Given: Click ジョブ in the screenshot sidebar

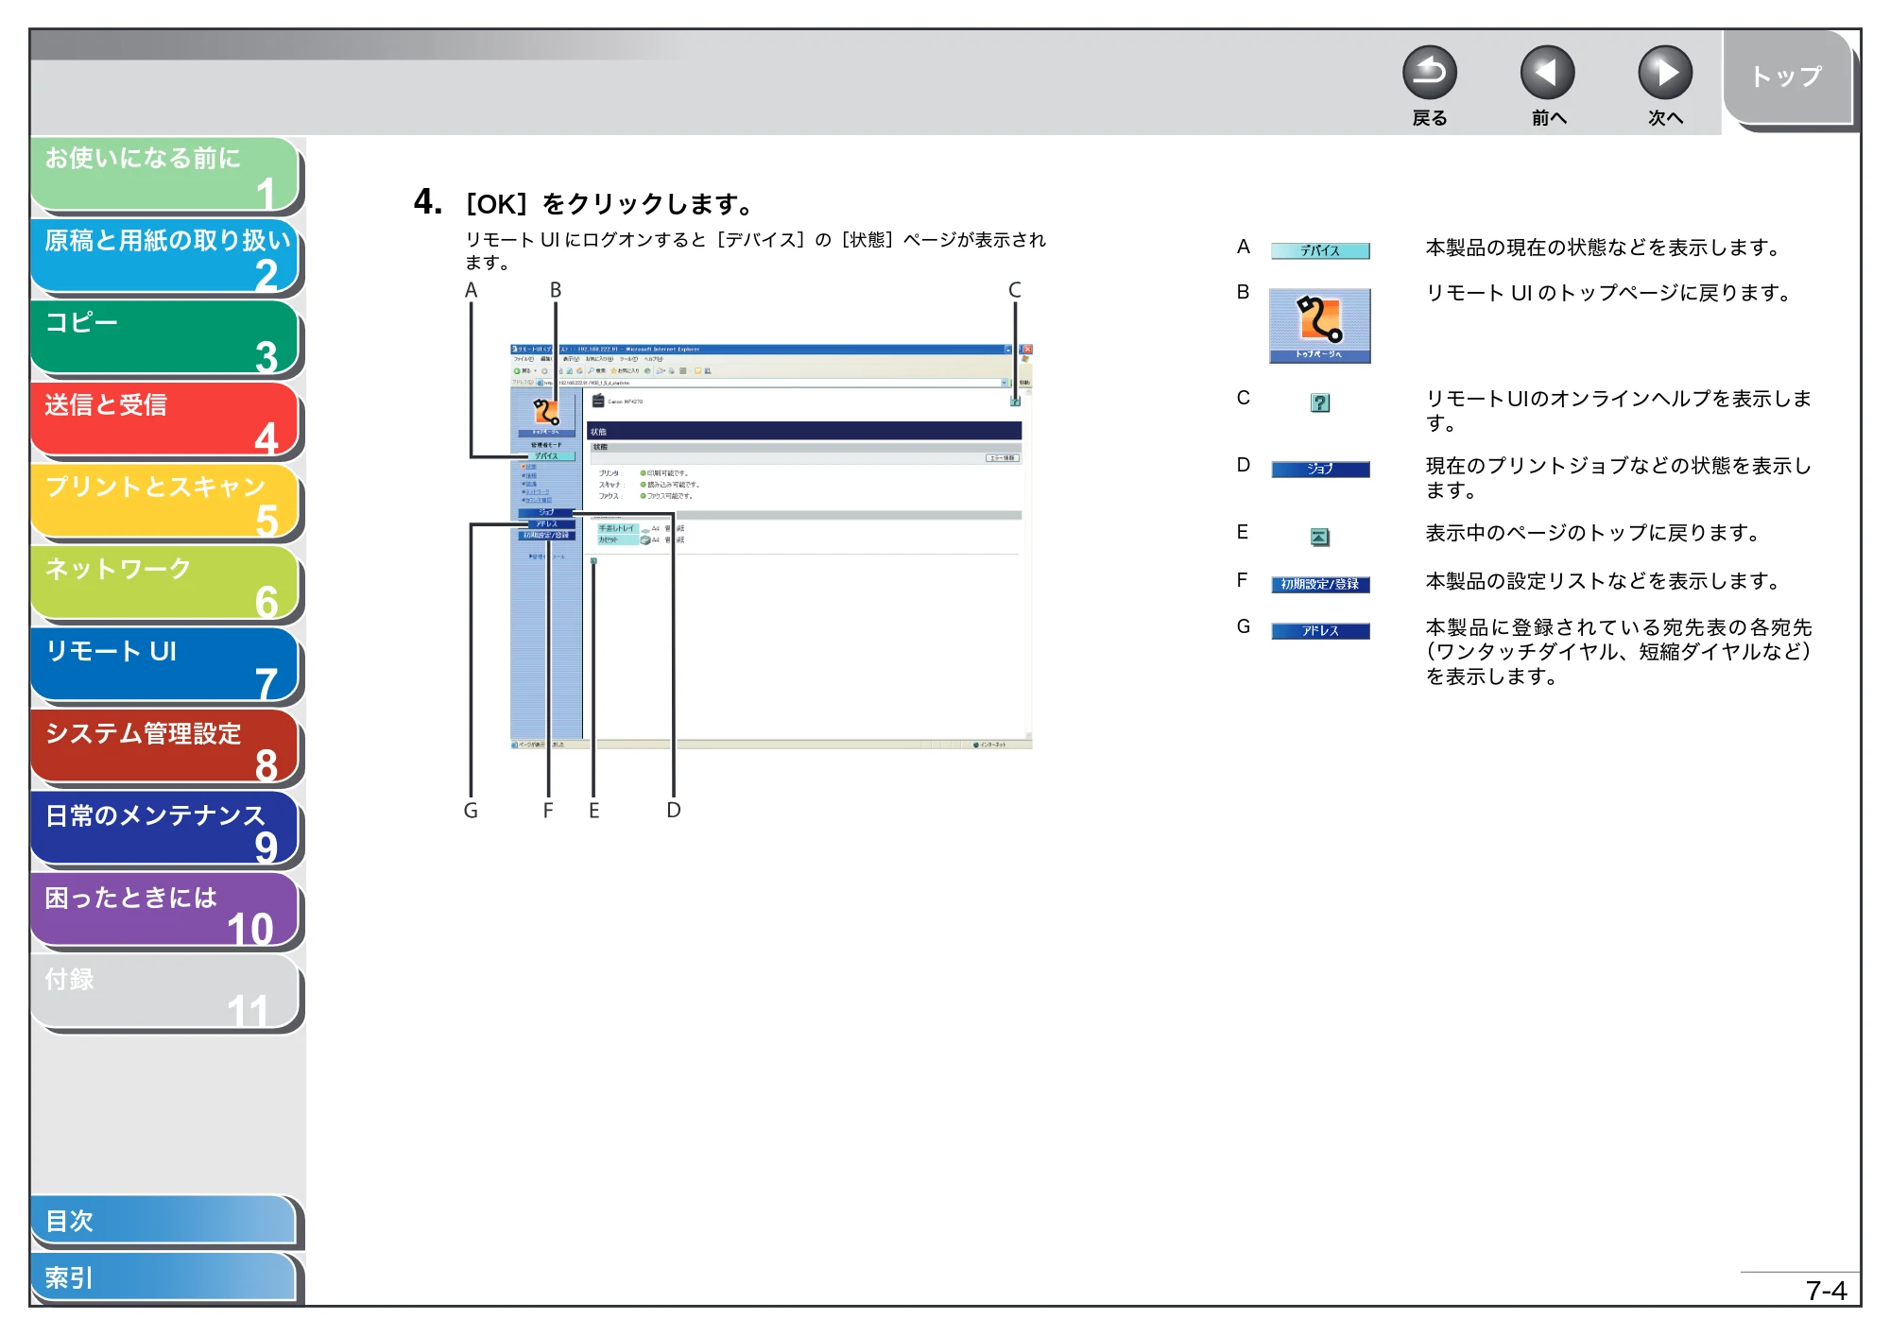Looking at the screenshot, I should (546, 512).
